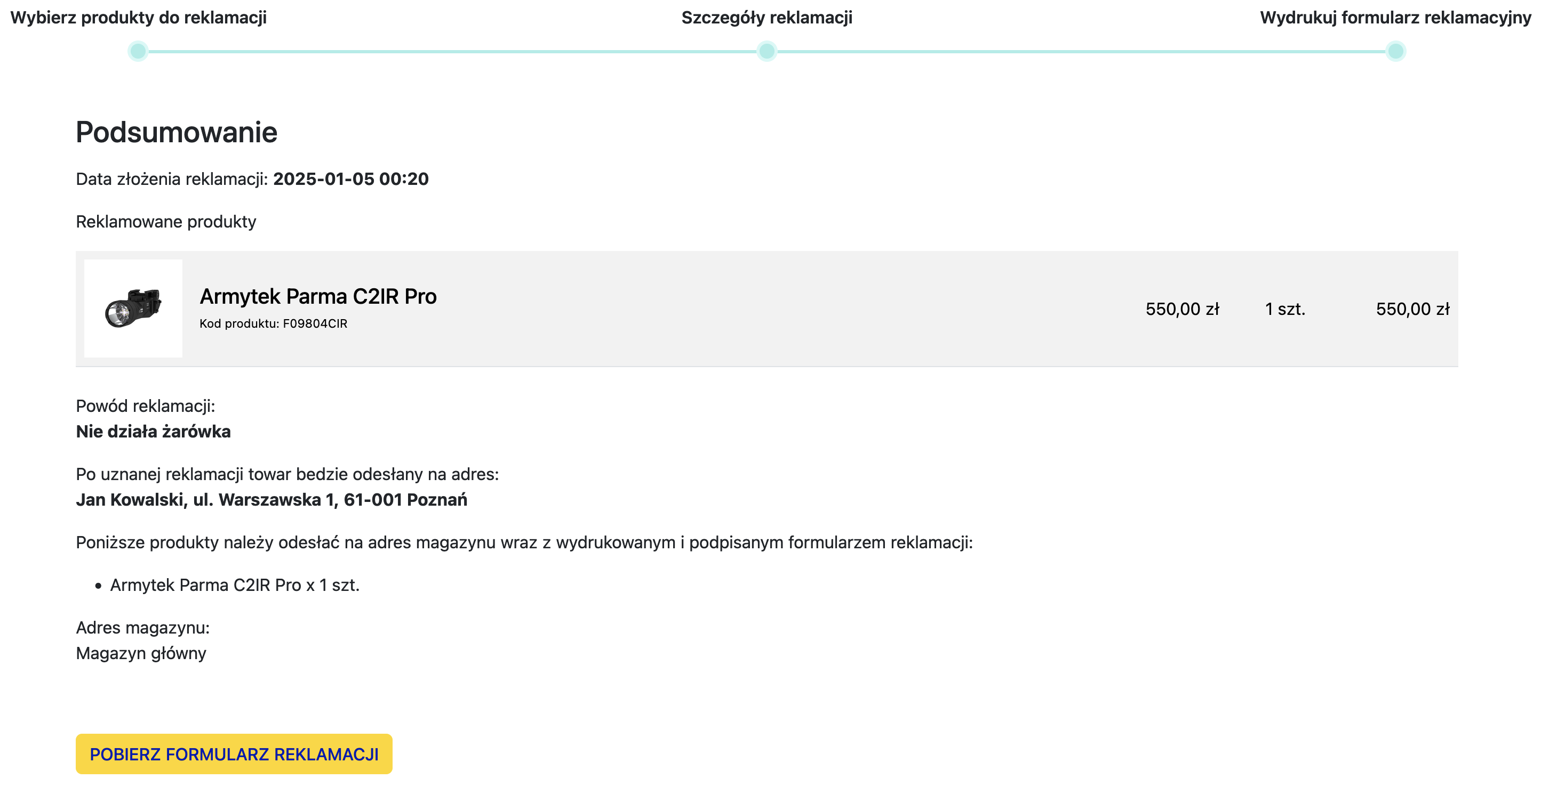Viewport: 1549px width, 795px height.
Task: Click the 'POBIERZ FORMULARZ REKLAMACJI' button
Action: click(234, 753)
